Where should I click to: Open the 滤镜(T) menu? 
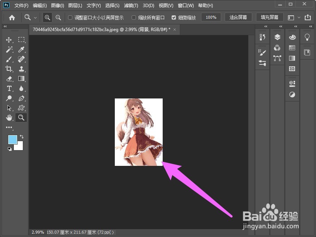(x=131, y=6)
